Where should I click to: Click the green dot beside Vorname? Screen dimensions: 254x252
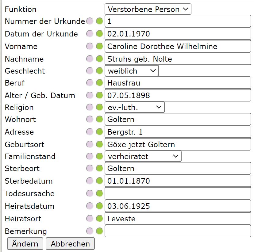click(99, 46)
